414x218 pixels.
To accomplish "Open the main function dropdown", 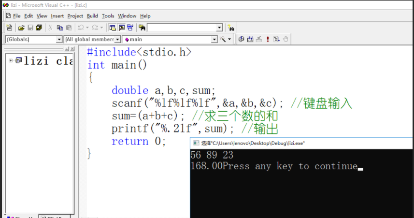I will (x=214, y=39).
